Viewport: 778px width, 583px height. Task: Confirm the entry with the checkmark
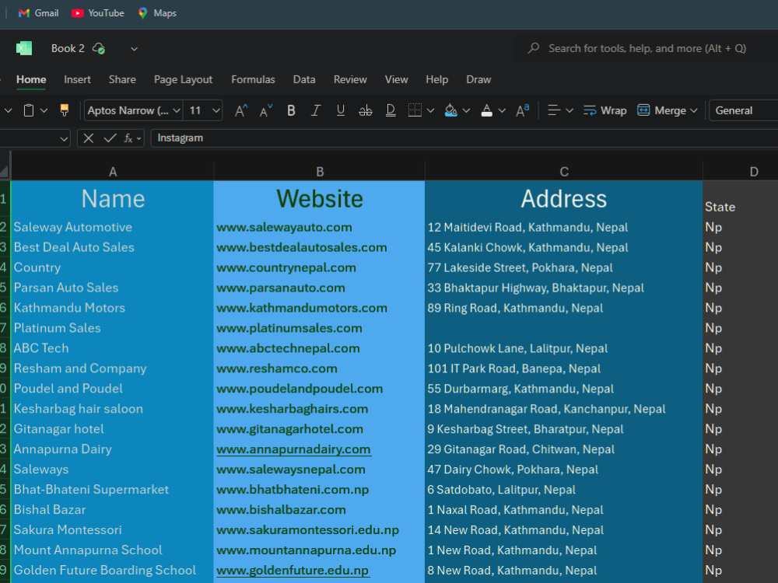pos(110,138)
